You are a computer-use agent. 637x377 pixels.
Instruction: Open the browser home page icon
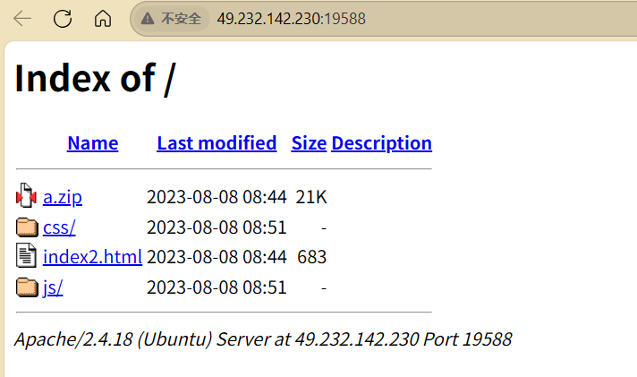[x=103, y=19]
